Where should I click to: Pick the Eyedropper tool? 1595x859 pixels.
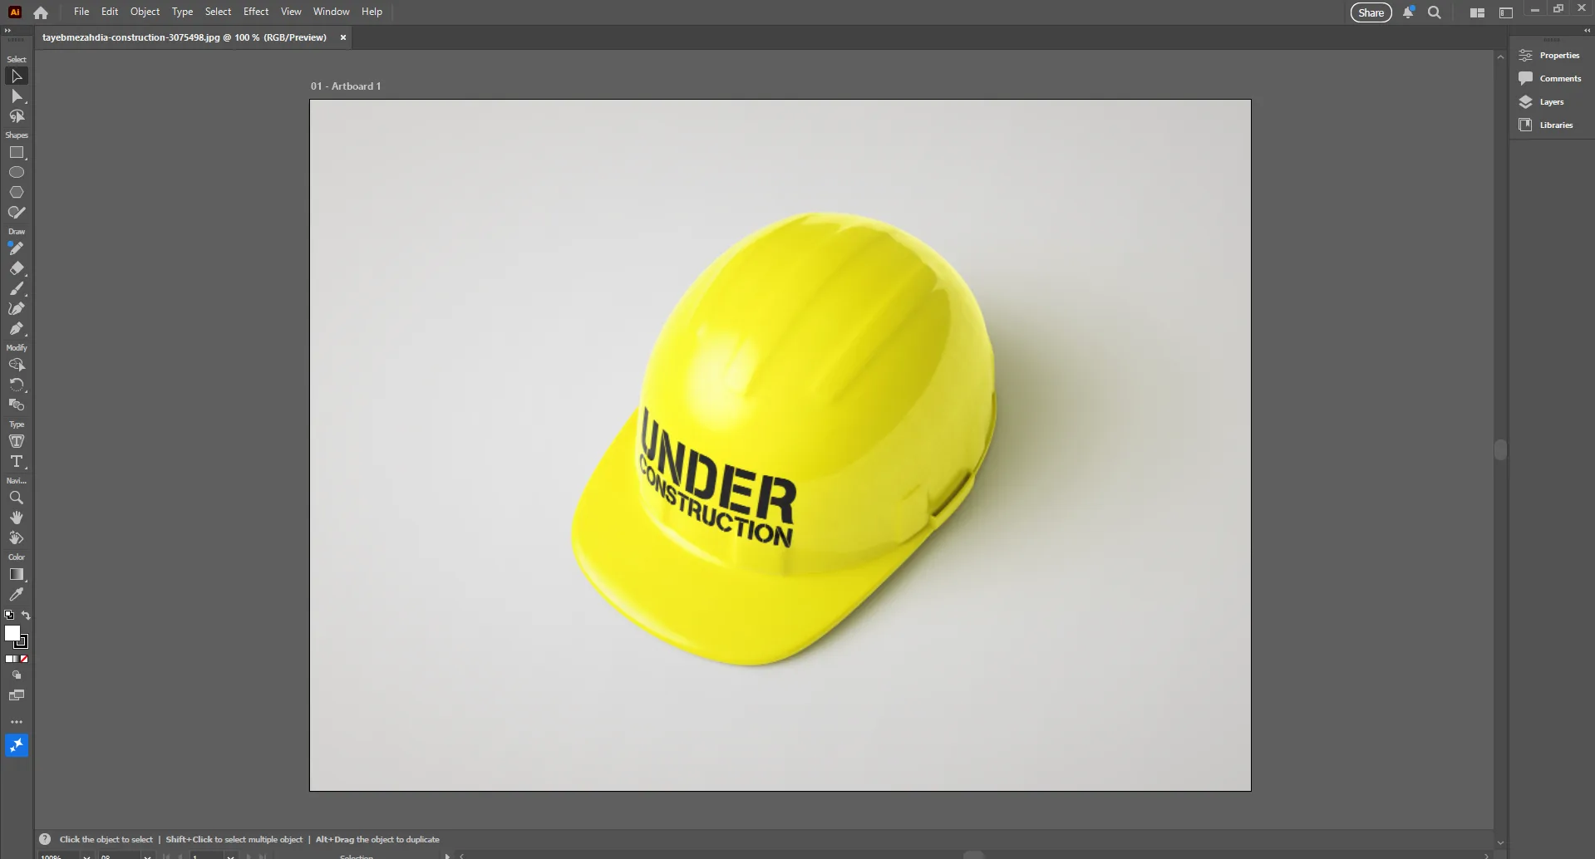click(17, 595)
